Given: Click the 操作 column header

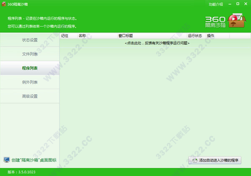Looking at the screenshot, I should click(218, 36).
